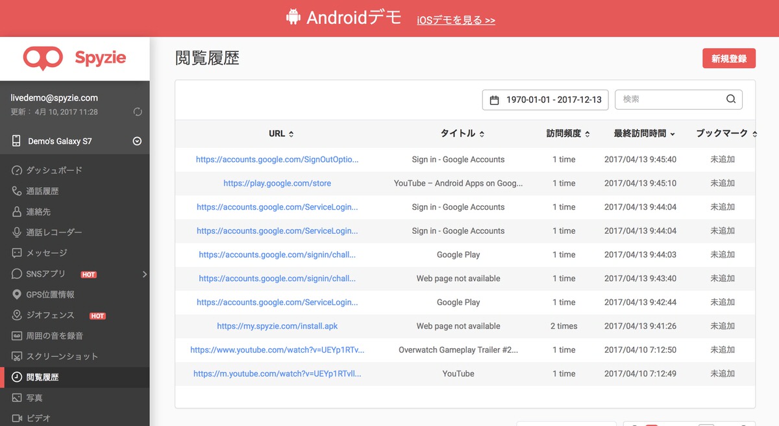Click the calendar icon in date range
This screenshot has width=779, height=426.
tap(495, 100)
